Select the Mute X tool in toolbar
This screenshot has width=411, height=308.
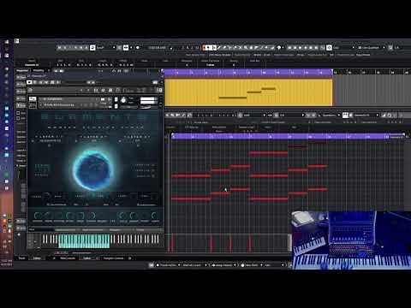[241, 47]
